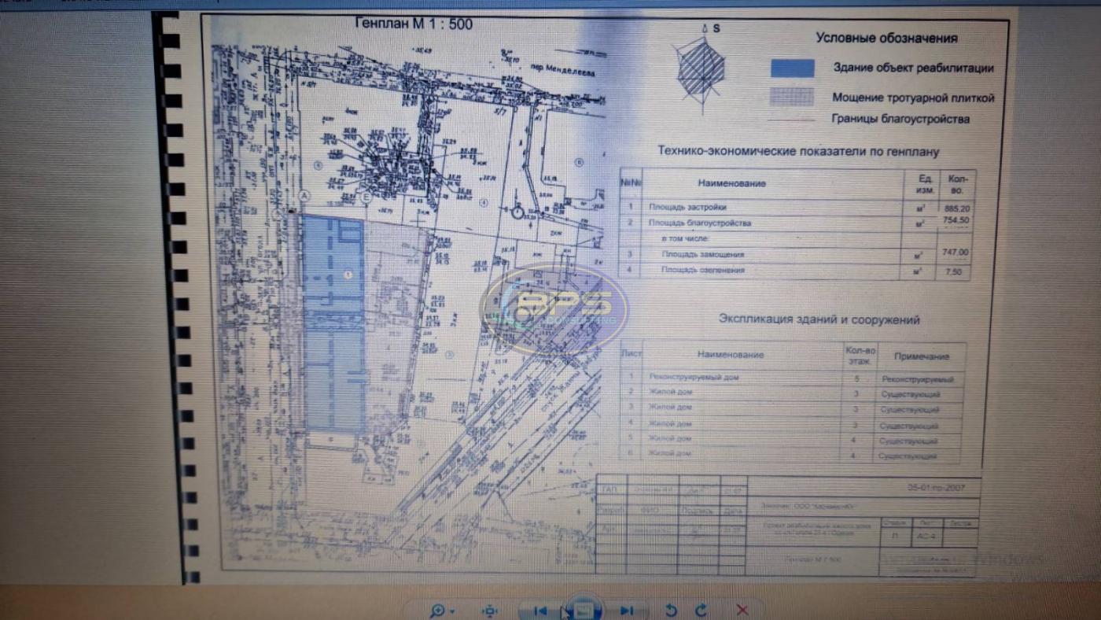Rotate the image clockwise
The image size is (1101, 620).
pyautogui.click(x=701, y=611)
